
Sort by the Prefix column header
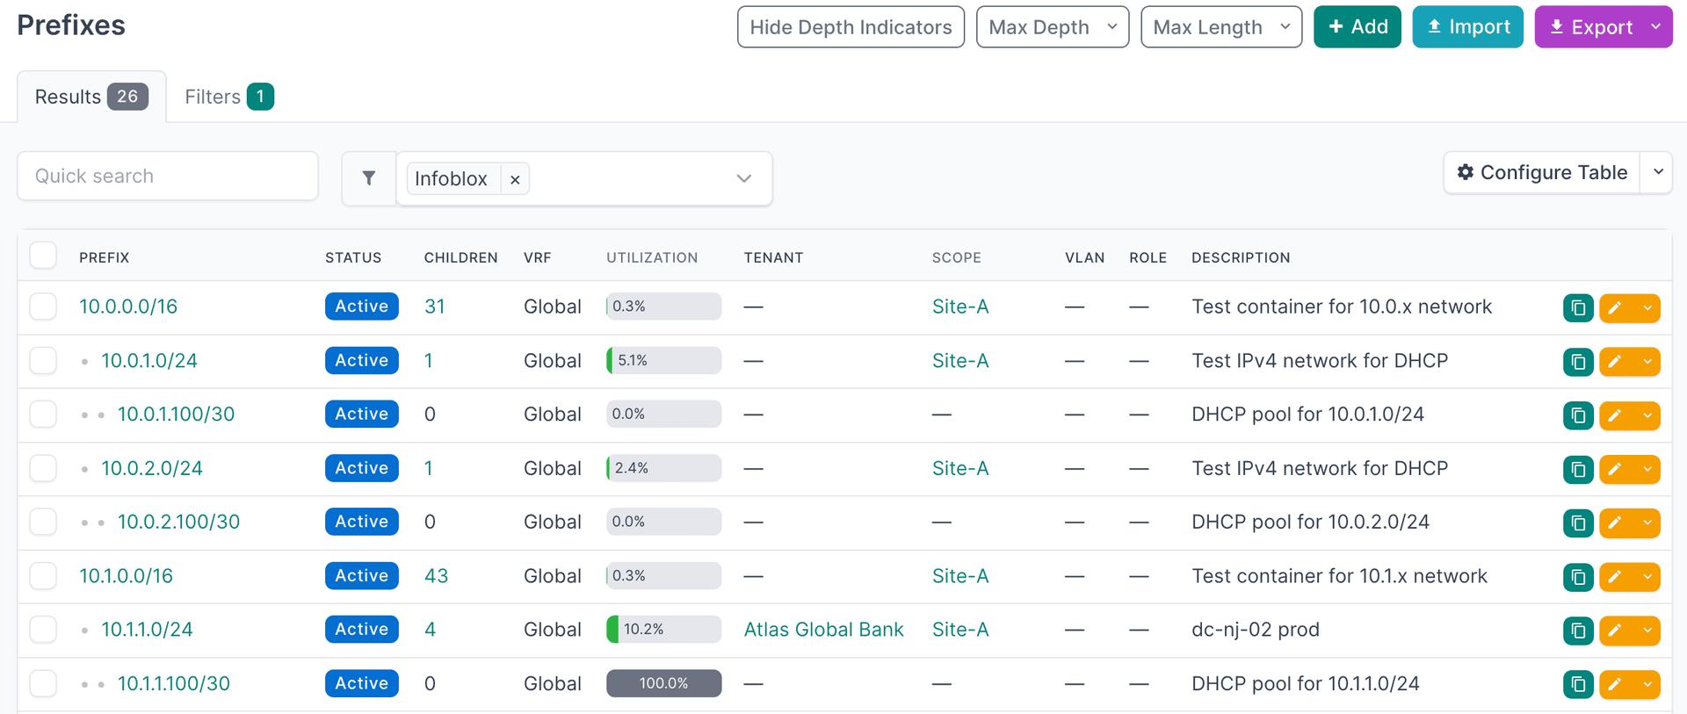pyautogui.click(x=104, y=257)
